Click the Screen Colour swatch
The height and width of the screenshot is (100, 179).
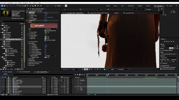(x=46, y=32)
